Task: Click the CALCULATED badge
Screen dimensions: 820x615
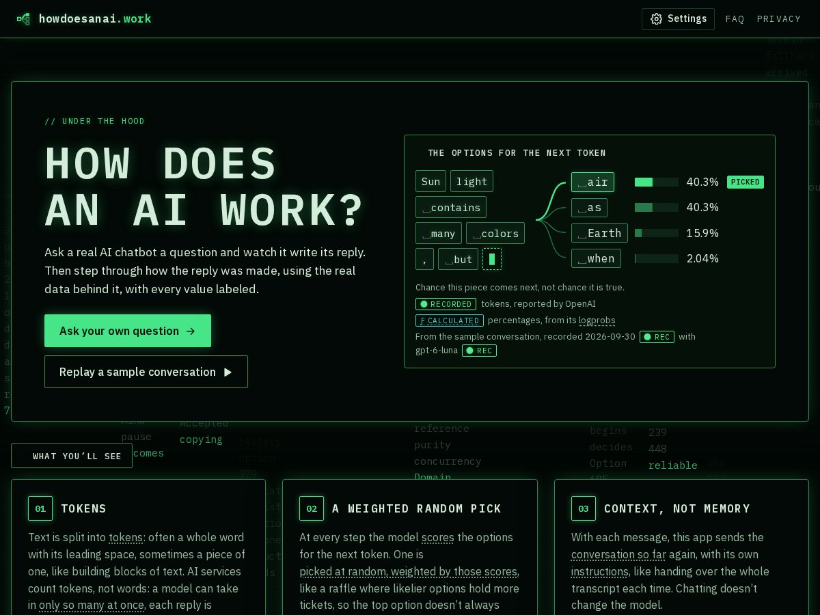Action: tap(449, 320)
